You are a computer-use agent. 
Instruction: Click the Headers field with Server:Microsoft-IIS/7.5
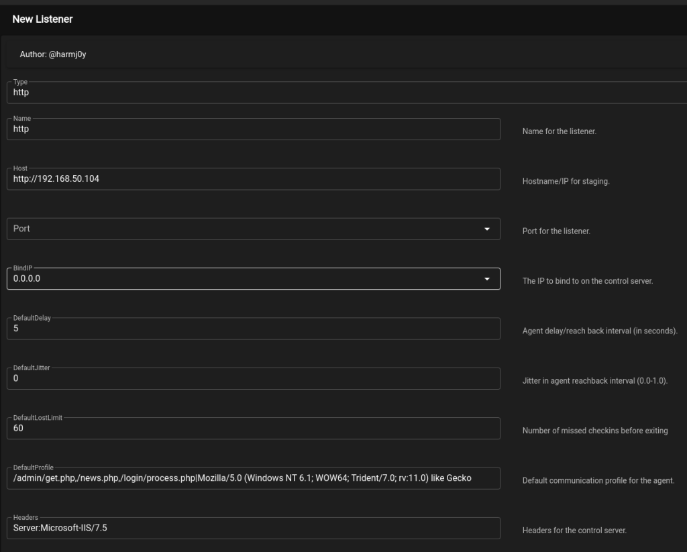pyautogui.click(x=253, y=528)
